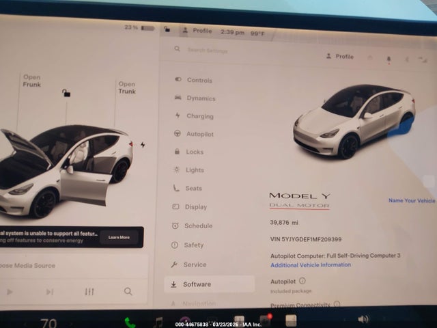Screen dimensions: 437x328
Task: Tap the battery 23 % indicator
Action: click(x=139, y=27)
